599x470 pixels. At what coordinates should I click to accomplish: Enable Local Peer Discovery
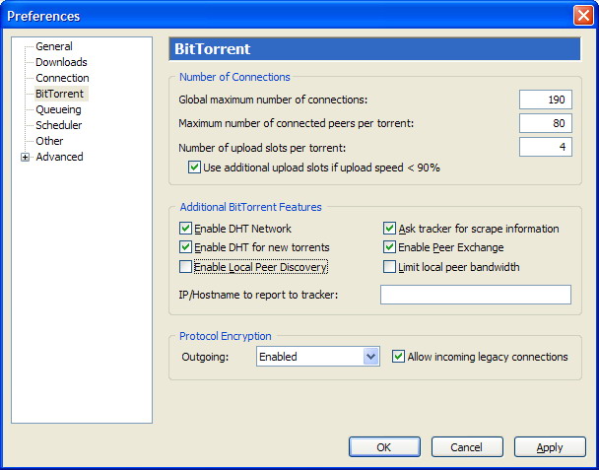pos(185,267)
